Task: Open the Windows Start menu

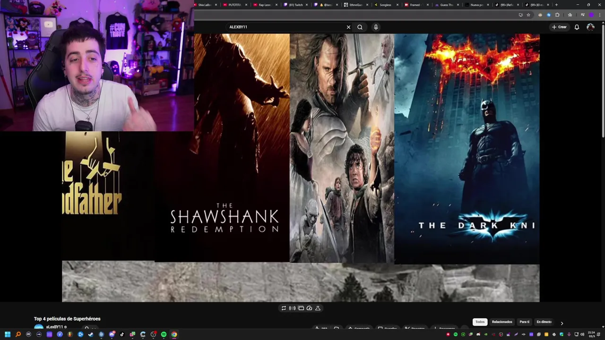Action: 8,334
